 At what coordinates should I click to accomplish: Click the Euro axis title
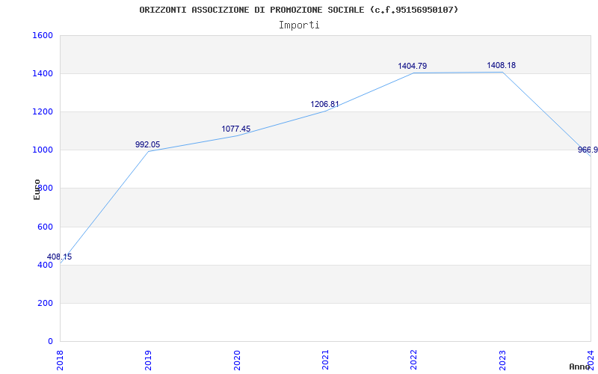point(37,190)
